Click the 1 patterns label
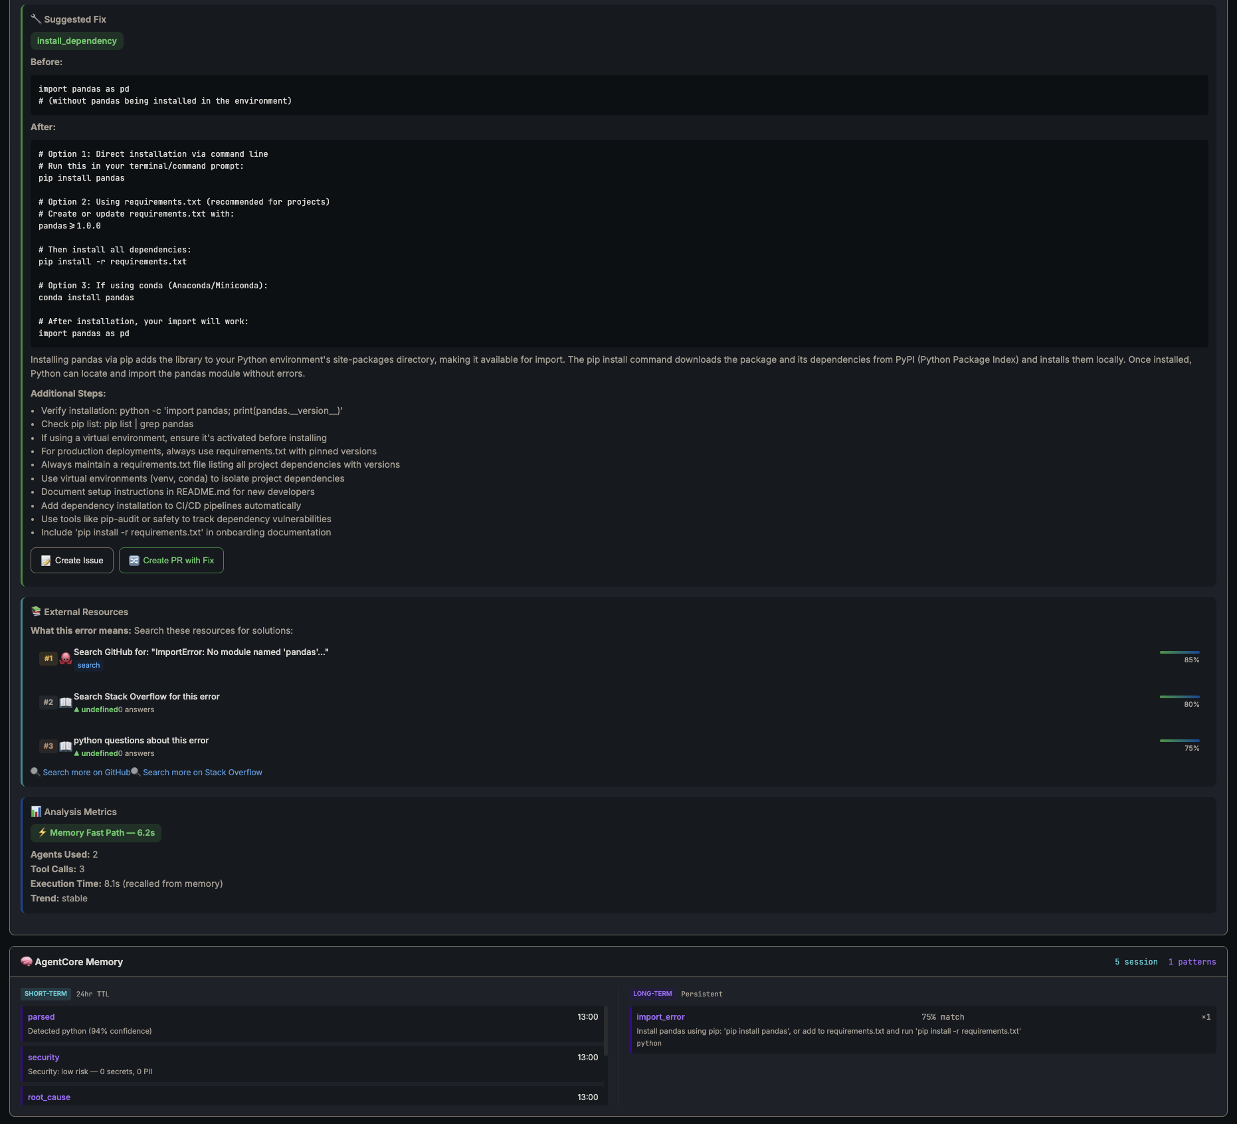This screenshot has height=1124, width=1237. (1192, 961)
